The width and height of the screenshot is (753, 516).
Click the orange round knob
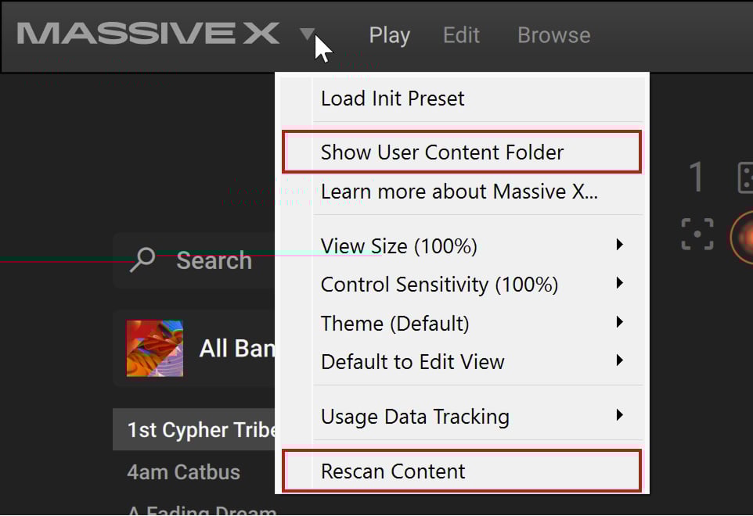click(x=742, y=237)
